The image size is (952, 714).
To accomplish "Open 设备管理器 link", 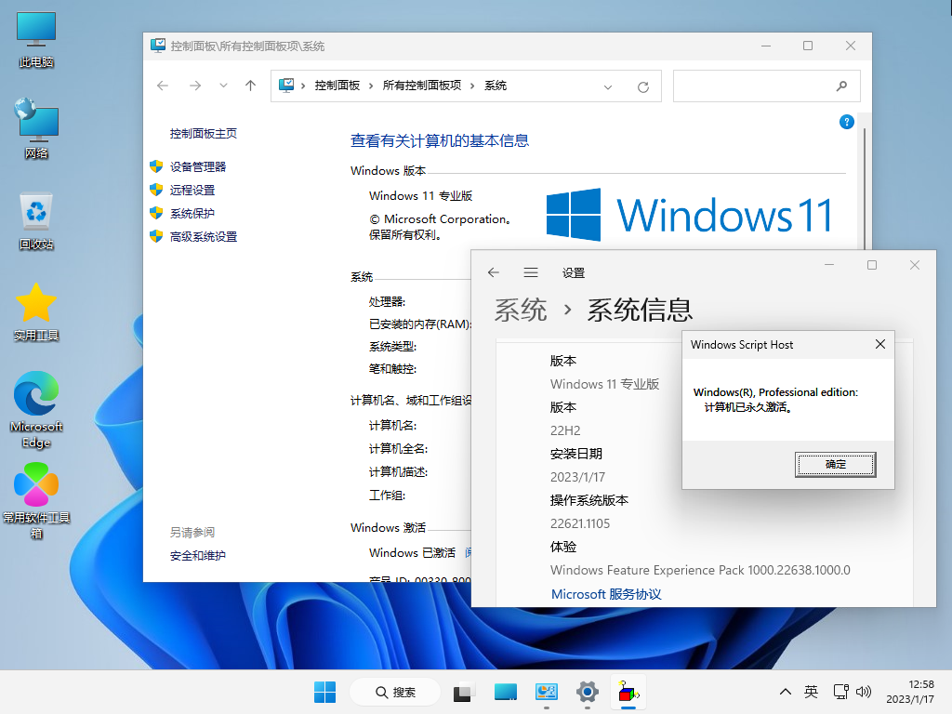I will 198,167.
